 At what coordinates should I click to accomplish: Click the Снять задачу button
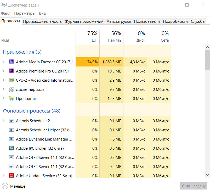[x=194, y=186]
